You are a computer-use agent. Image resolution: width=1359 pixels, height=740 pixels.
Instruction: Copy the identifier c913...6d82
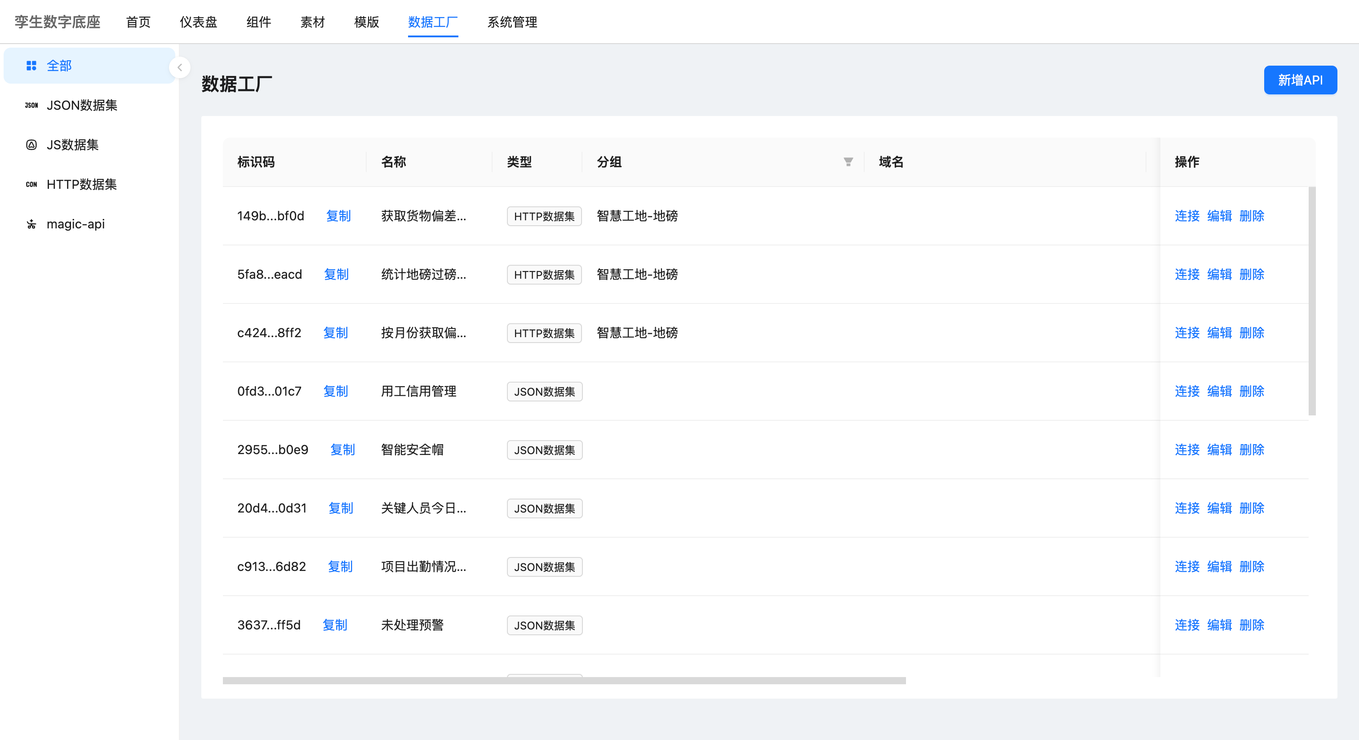point(340,567)
